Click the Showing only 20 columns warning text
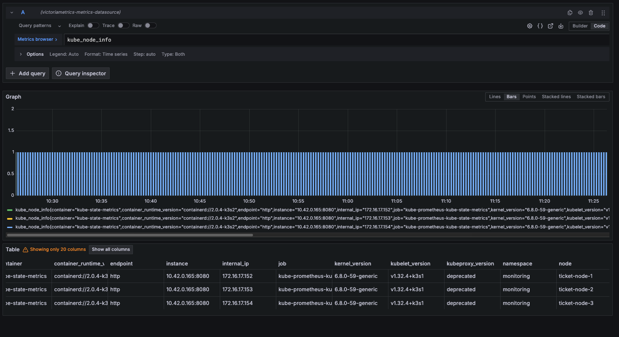The width and height of the screenshot is (619, 337). click(58, 250)
